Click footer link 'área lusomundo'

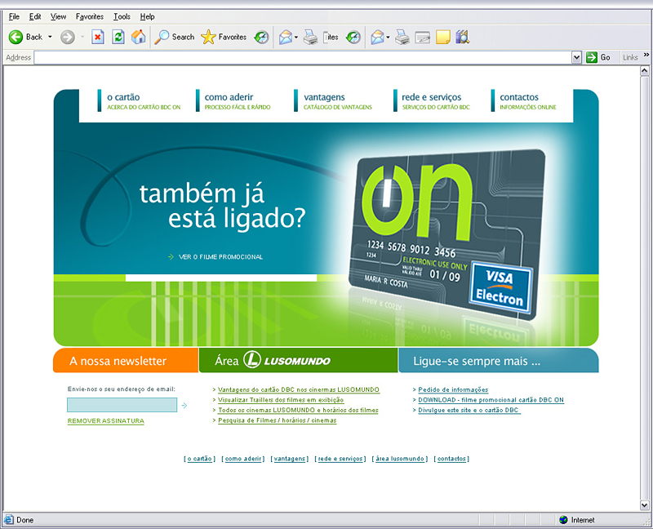pyautogui.click(x=400, y=459)
